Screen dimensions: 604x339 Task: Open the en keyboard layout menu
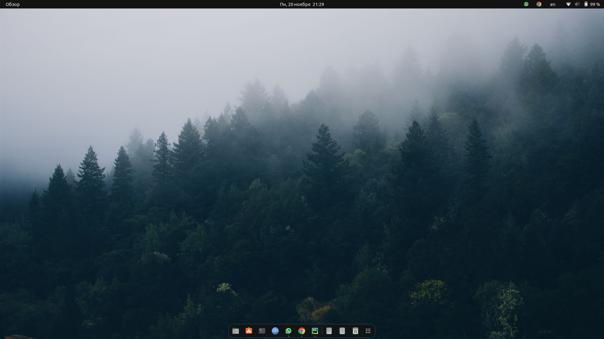click(553, 4)
